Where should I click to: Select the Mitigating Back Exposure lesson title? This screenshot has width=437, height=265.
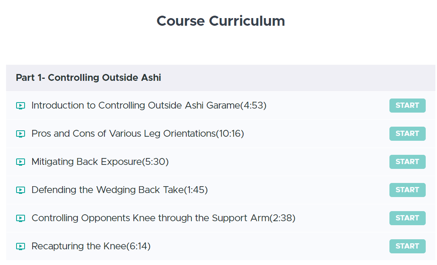tap(100, 162)
